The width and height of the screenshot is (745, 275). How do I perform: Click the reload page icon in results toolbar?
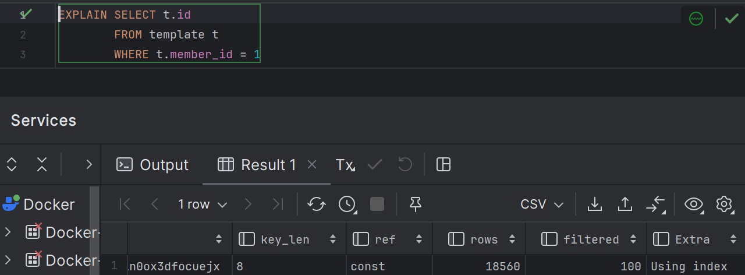point(317,204)
